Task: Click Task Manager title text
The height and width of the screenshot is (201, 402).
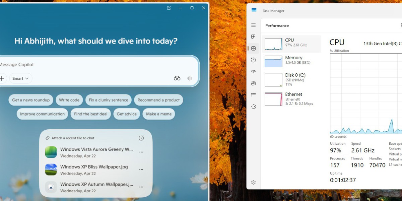Action: click(273, 11)
